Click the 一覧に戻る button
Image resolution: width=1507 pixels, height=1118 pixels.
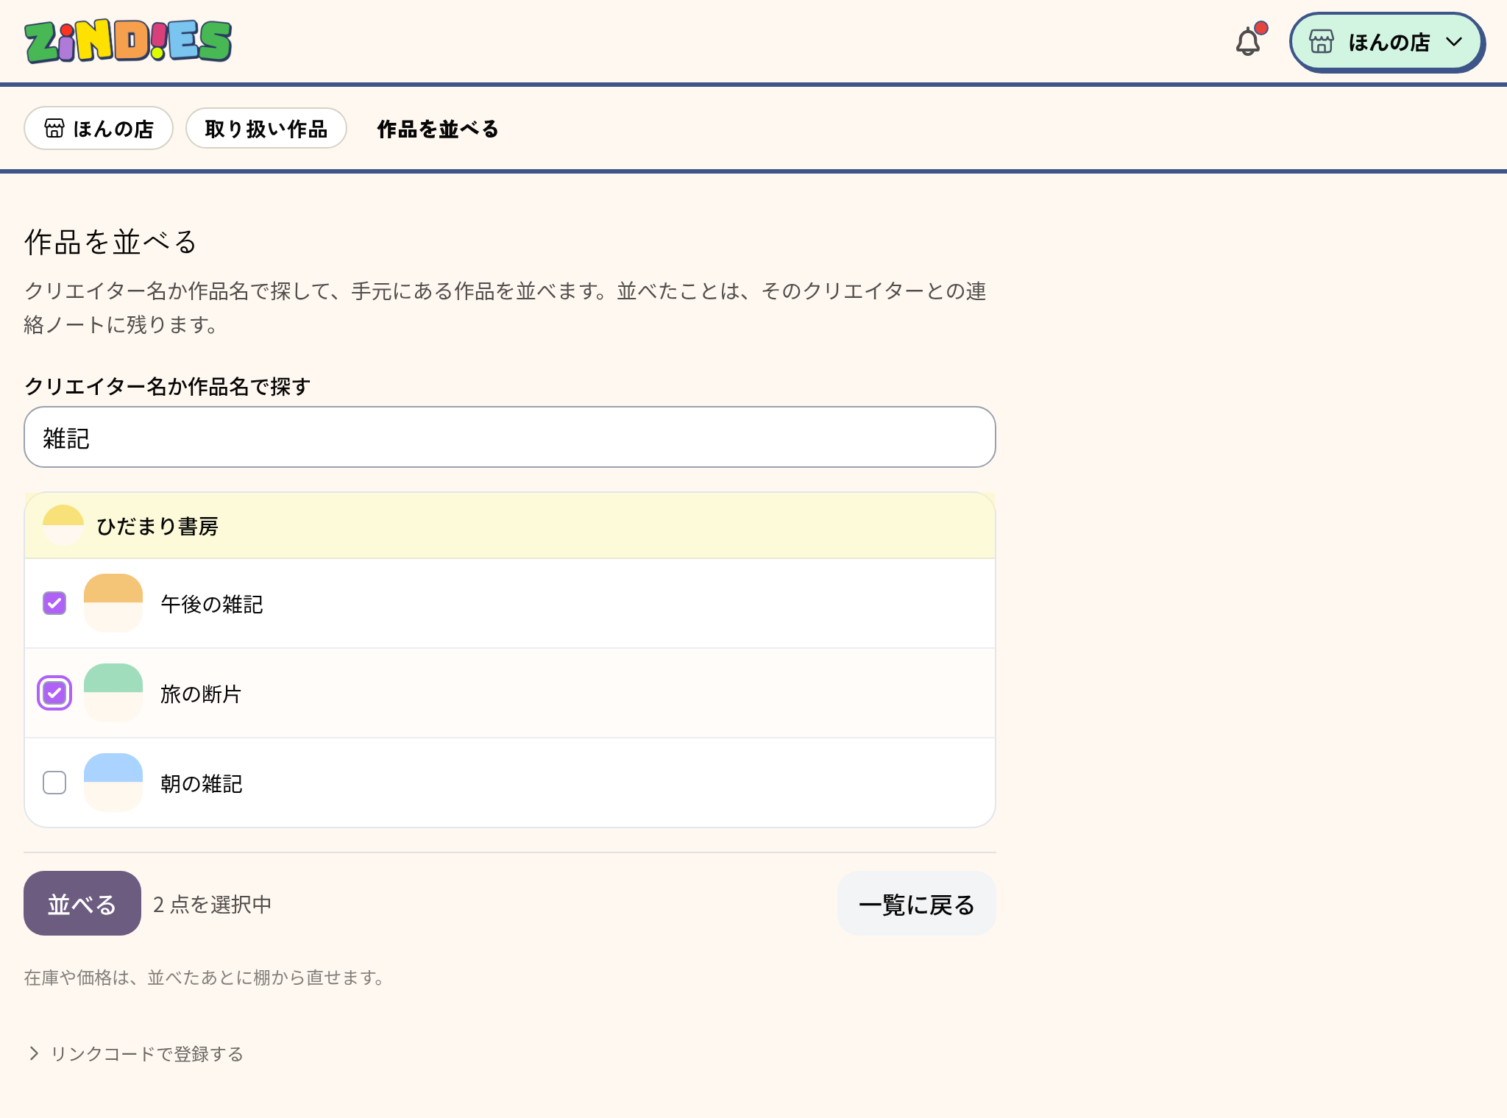917,904
